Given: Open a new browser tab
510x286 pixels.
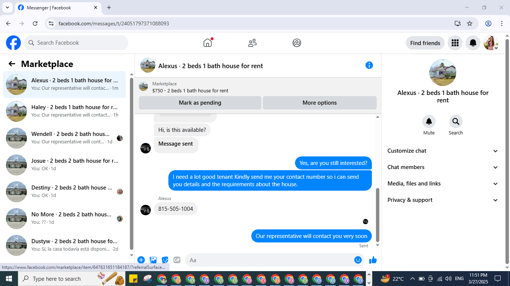Looking at the screenshot, I should point(109,7).
